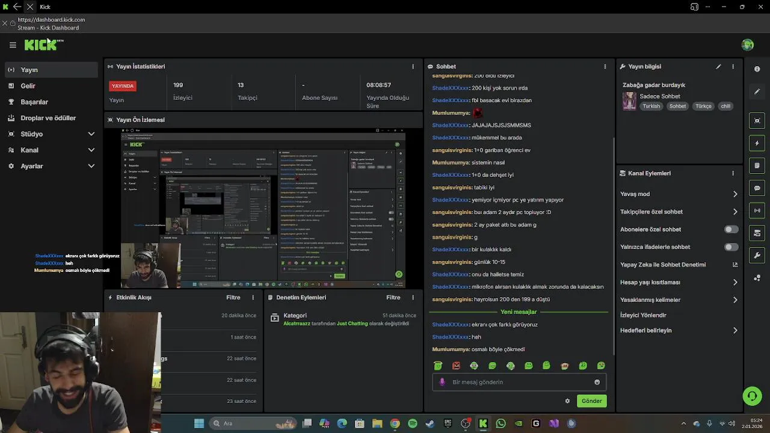
Task: Open Filtre dropdown in Denetim Eylemleri
Action: point(393,298)
